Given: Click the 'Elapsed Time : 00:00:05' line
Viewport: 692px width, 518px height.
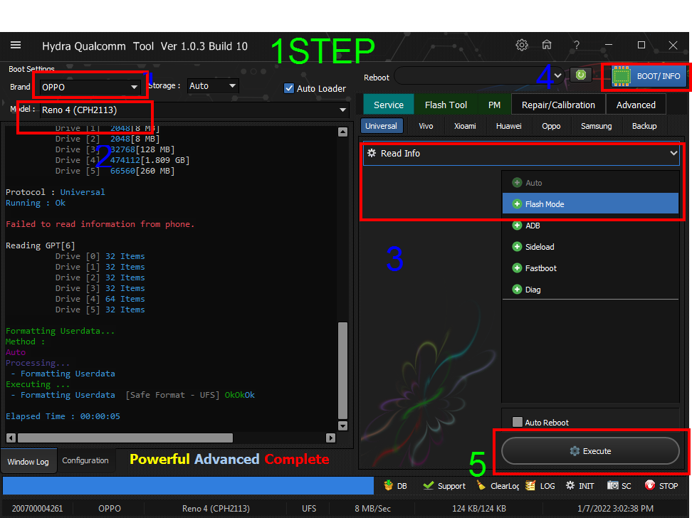Looking at the screenshot, I should coord(63,416).
